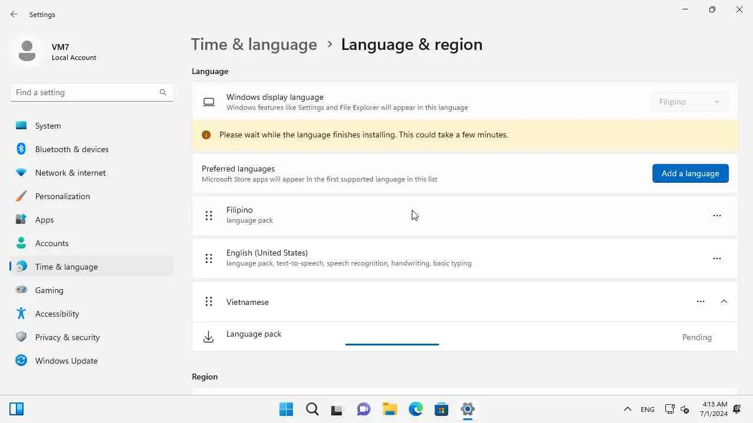
Task: Open the Windows display language dropdown
Action: [x=689, y=102]
